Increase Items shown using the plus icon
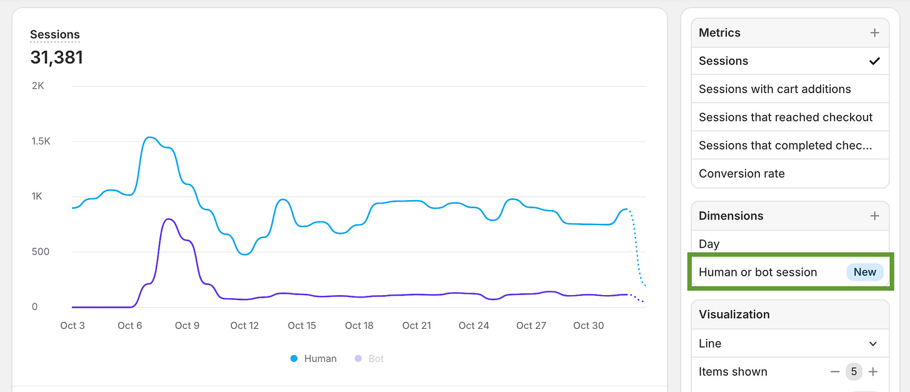This screenshot has height=392, width=910. point(872,371)
